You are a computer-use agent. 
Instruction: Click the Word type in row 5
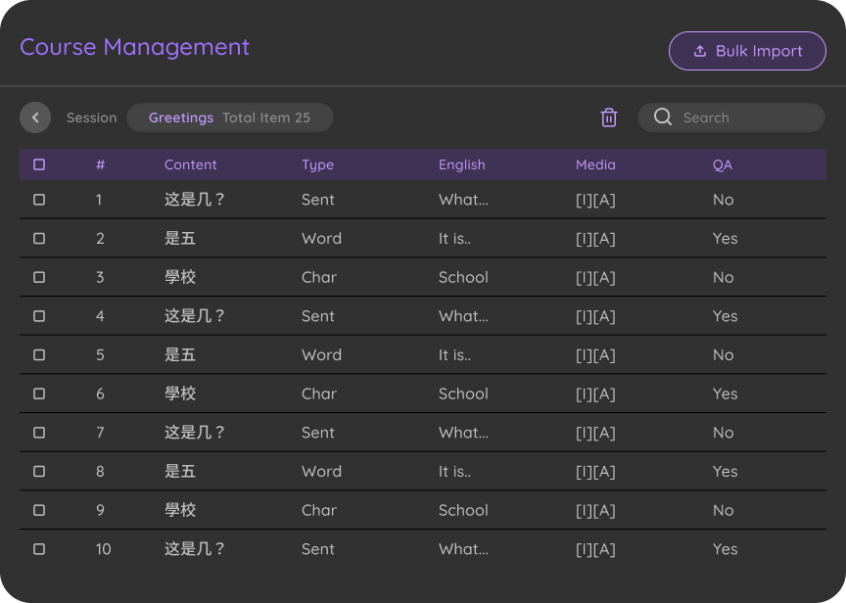pos(321,355)
